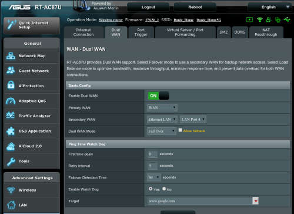Screen dimensions: 294x214
Task: Open the Primary WAN dropdown
Action: point(162,107)
